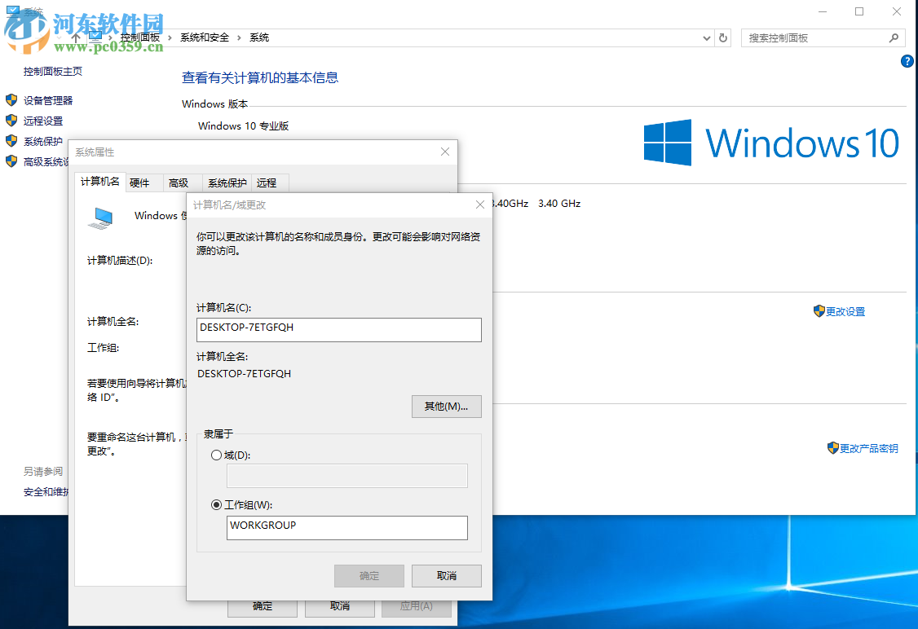Expand the 控制面板 breadcrumb arrow
The image size is (918, 629).
pos(169,37)
